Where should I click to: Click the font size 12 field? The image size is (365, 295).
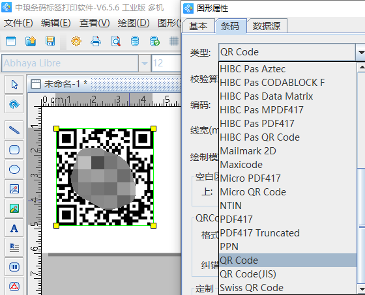(166, 63)
